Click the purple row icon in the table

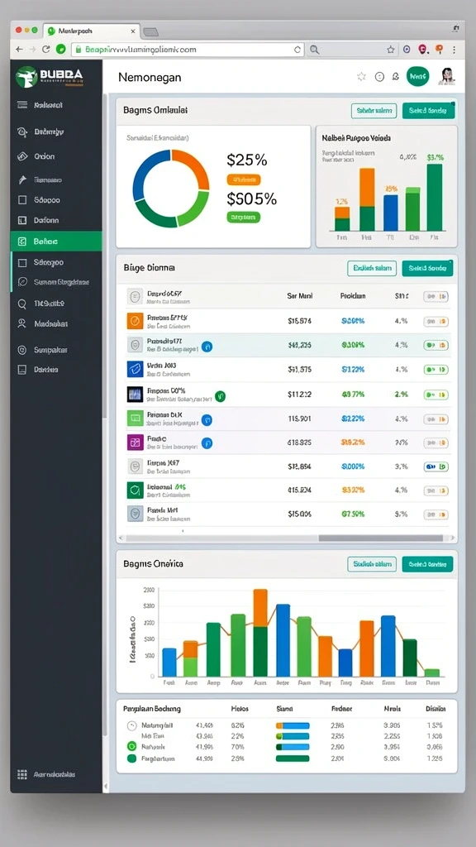pyautogui.click(x=135, y=443)
